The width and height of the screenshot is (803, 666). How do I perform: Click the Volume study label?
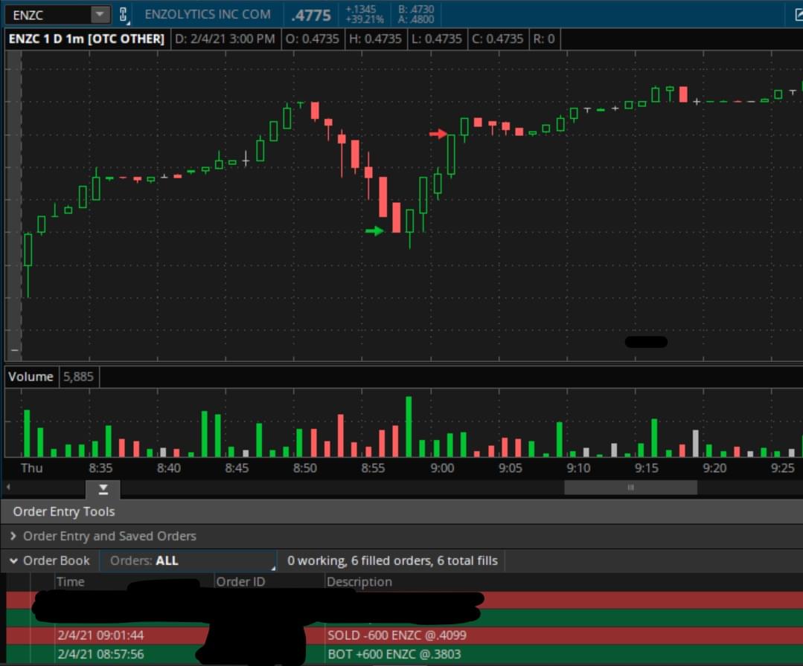[31, 376]
